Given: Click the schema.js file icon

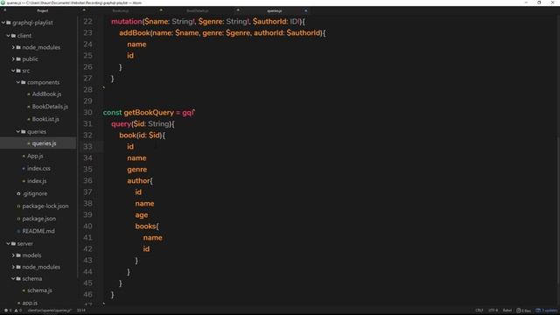Looking at the screenshot, I should tap(24, 290).
